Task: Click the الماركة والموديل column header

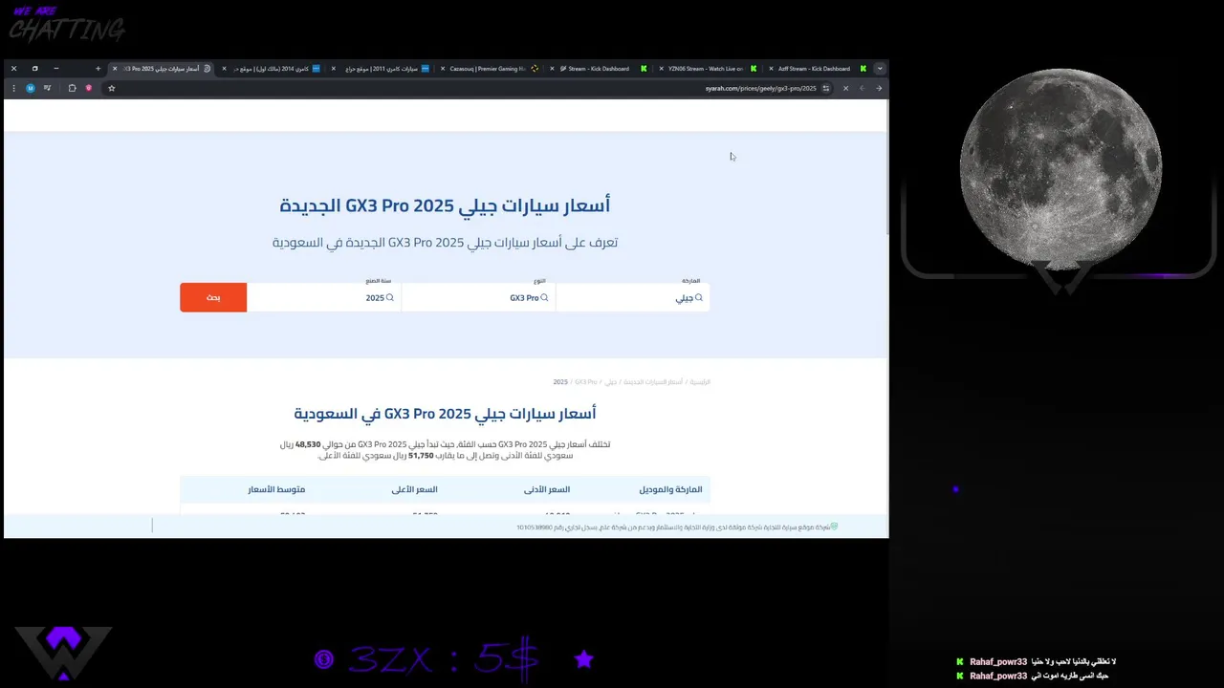Action: coord(670,489)
